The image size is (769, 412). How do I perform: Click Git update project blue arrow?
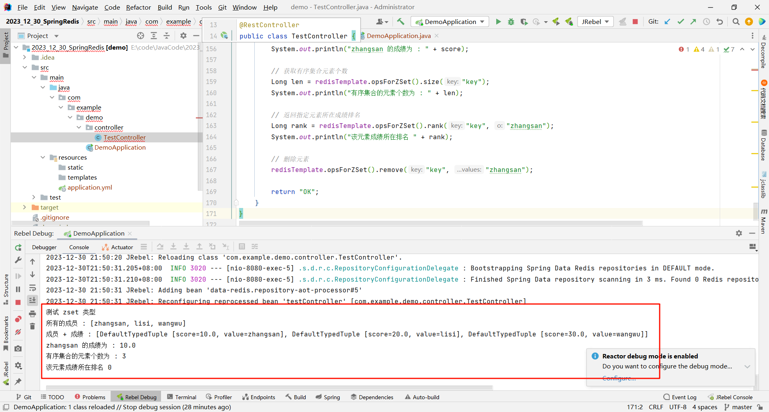pyautogui.click(x=667, y=22)
